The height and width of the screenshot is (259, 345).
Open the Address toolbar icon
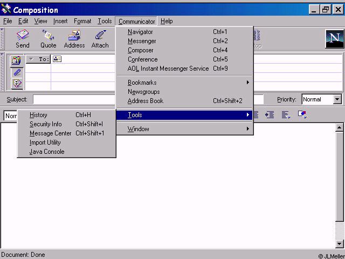pyautogui.click(x=74, y=39)
